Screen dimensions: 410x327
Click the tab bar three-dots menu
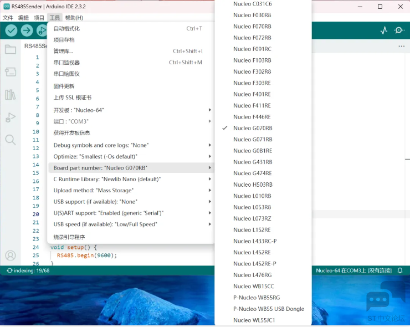click(x=401, y=46)
